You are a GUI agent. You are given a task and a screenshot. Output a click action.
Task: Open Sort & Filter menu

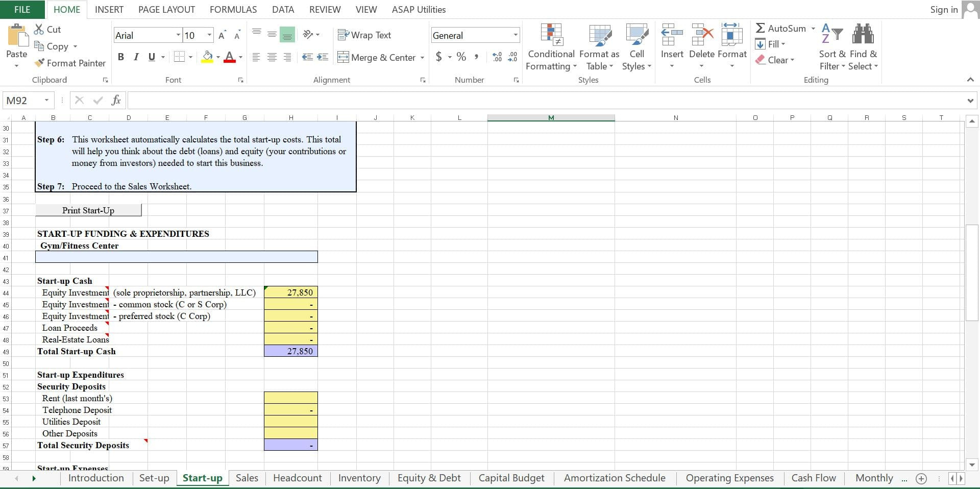tap(832, 47)
